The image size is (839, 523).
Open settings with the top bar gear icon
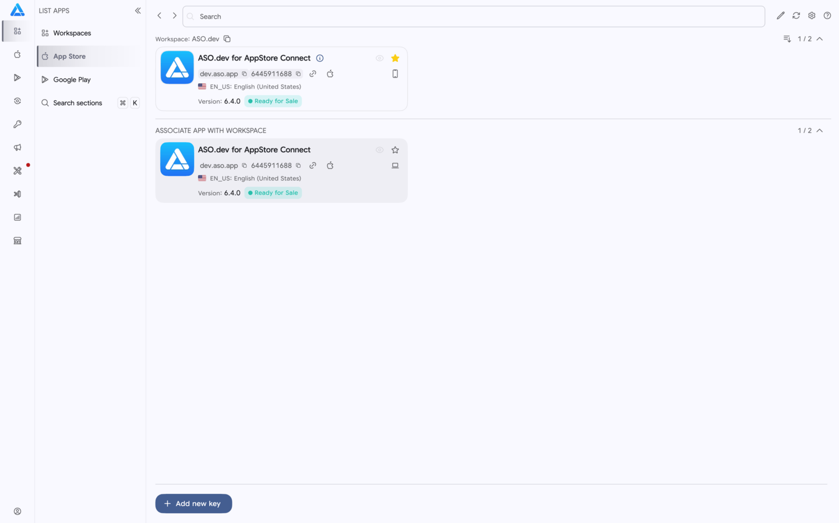(x=812, y=16)
